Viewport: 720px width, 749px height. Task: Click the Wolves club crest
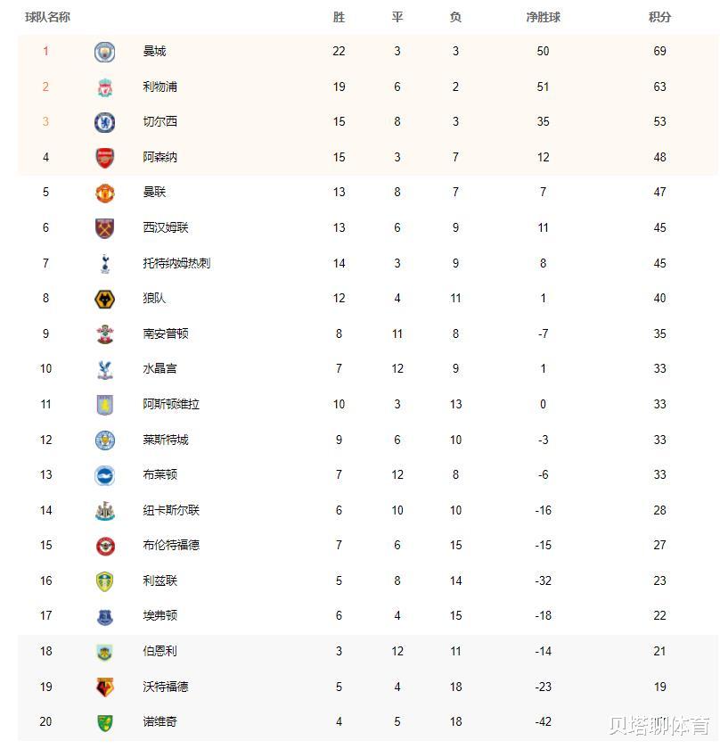coord(104,299)
